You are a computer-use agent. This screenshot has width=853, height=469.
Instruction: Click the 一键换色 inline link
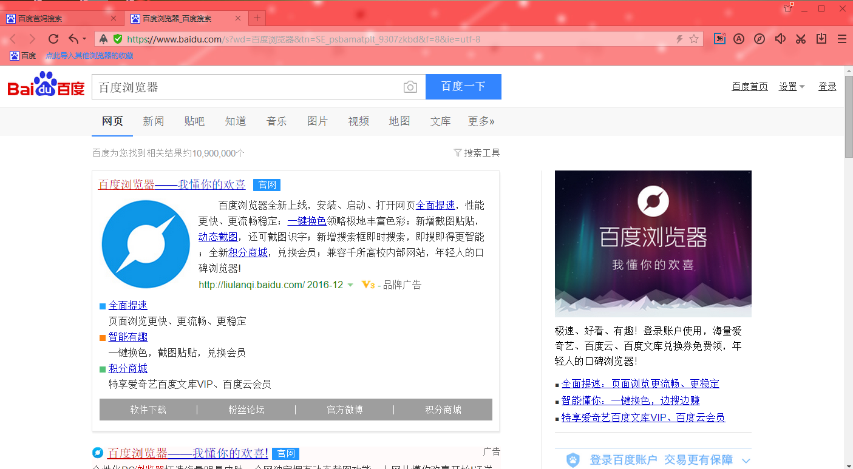pos(307,221)
